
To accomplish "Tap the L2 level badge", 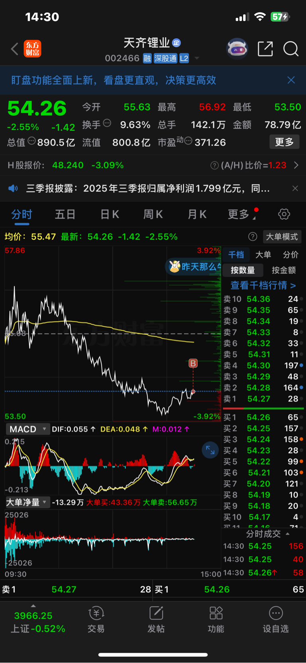I will (184, 58).
